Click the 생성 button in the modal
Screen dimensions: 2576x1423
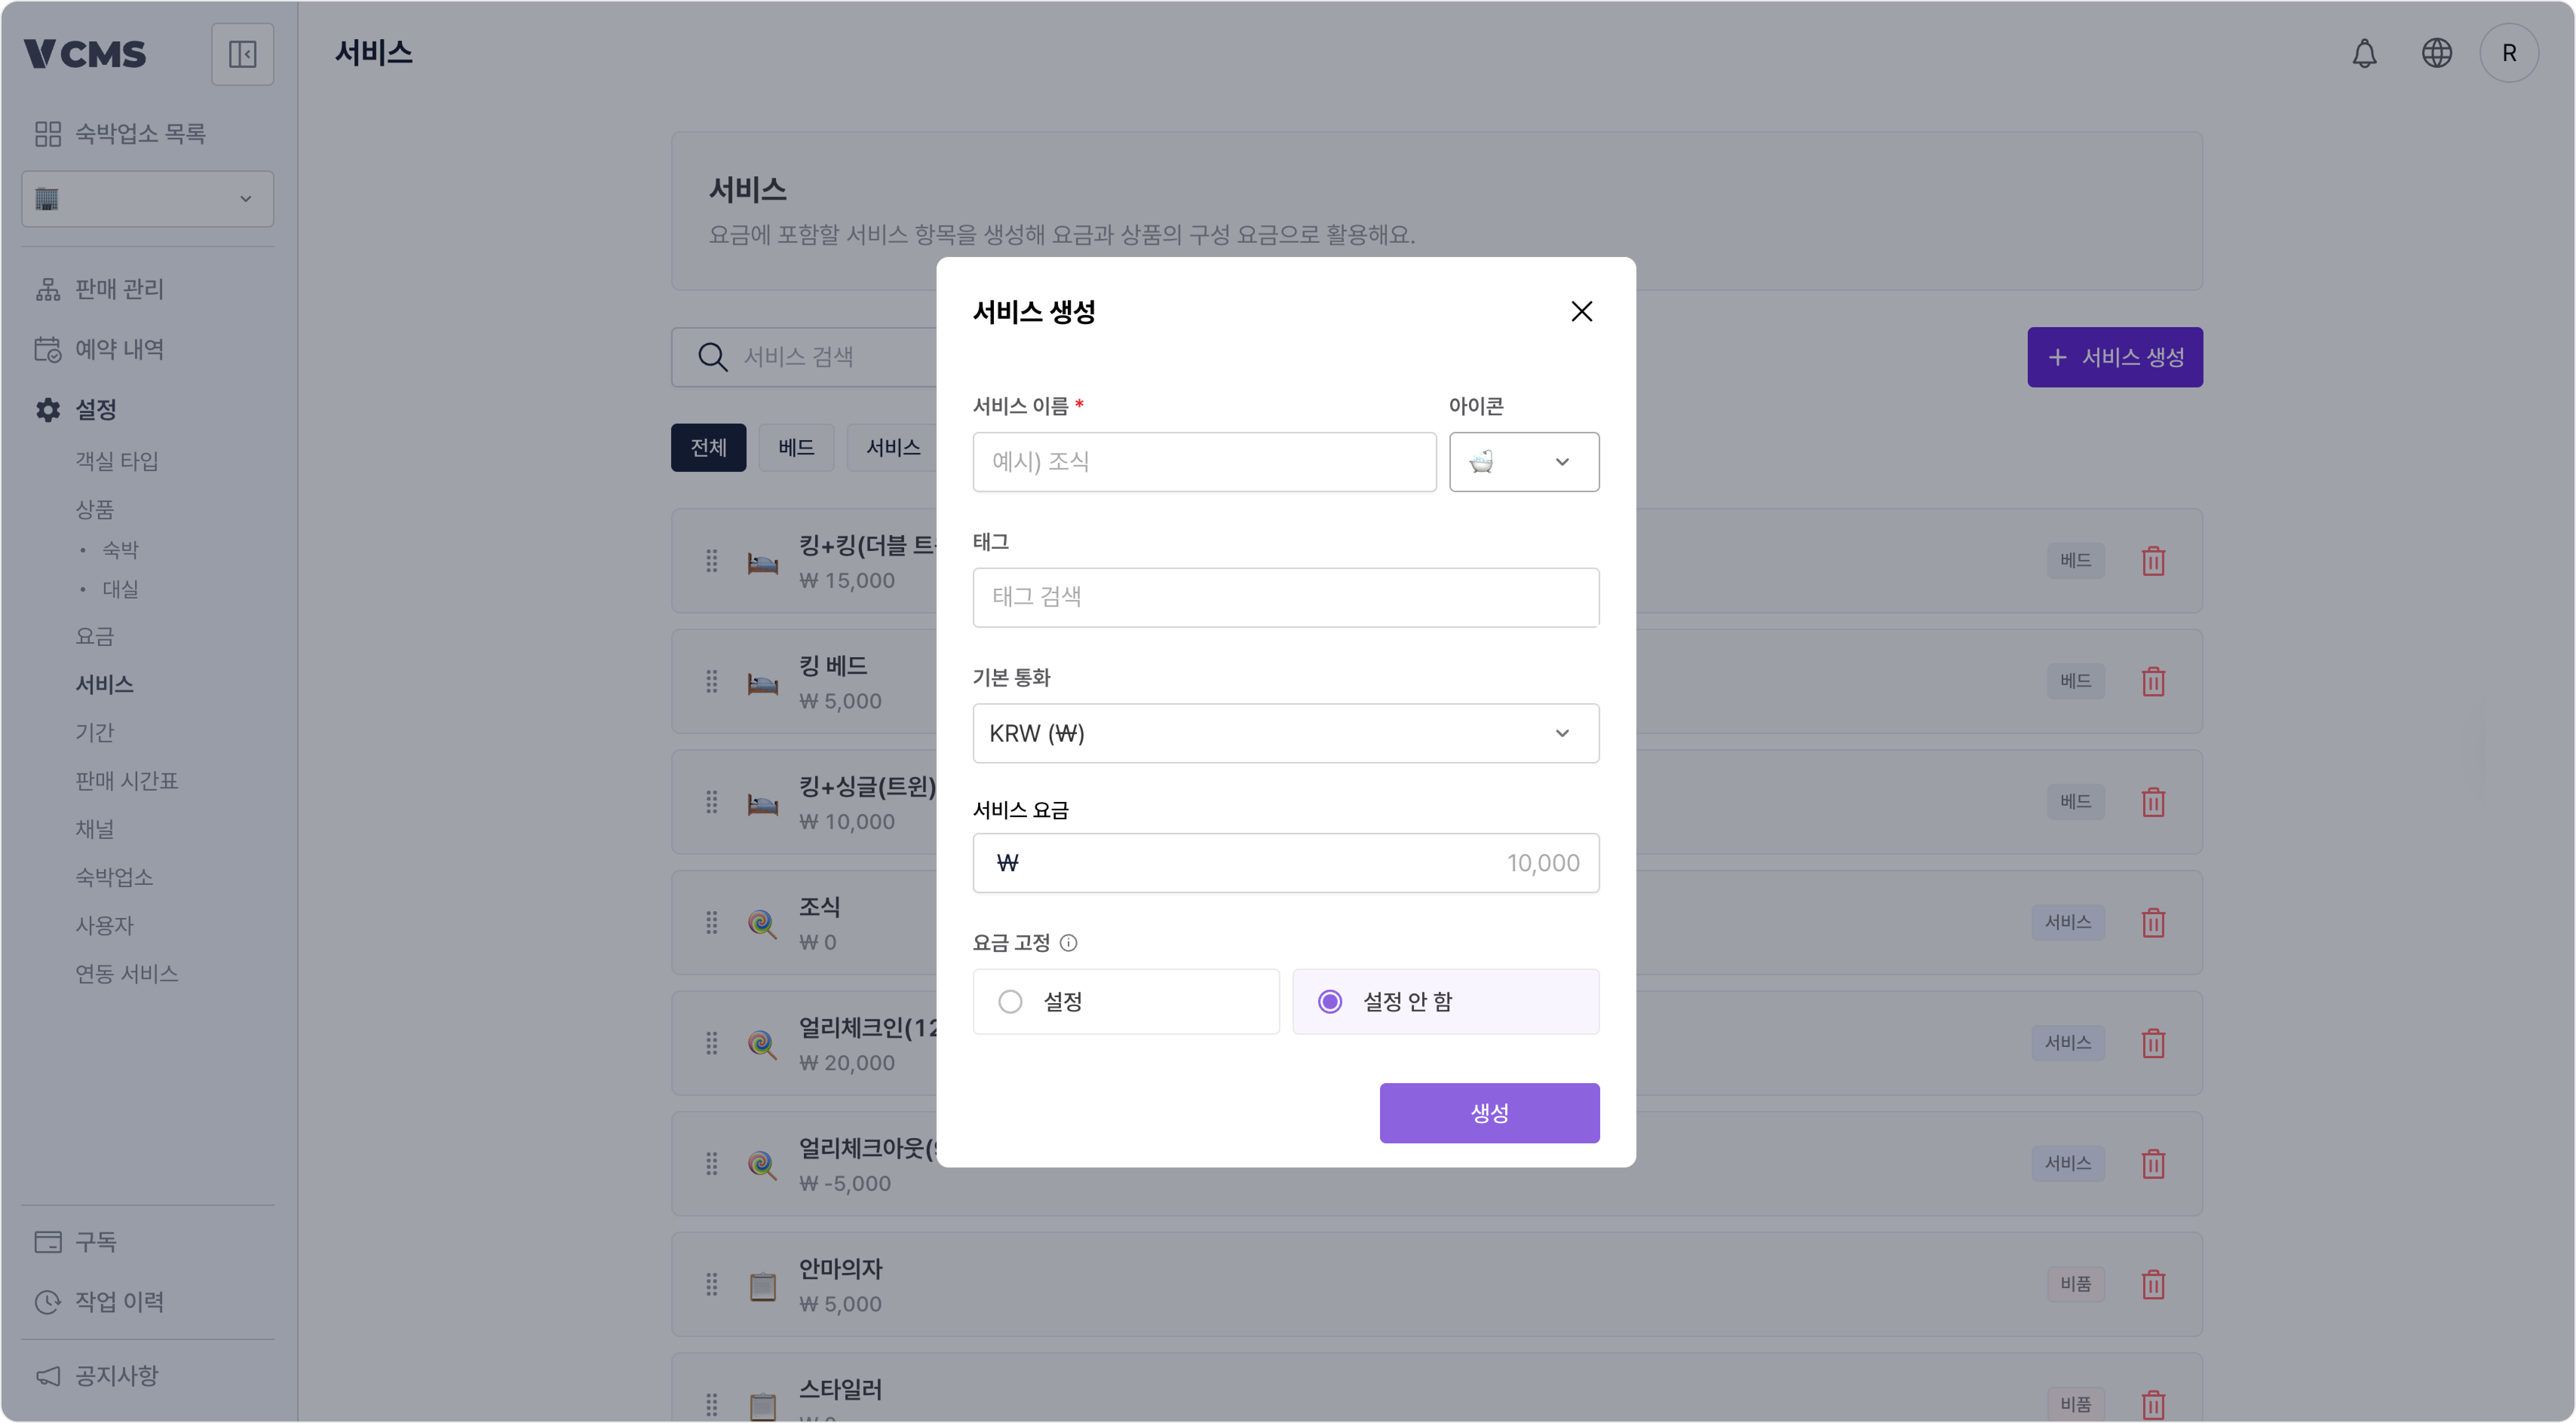pyautogui.click(x=1489, y=1112)
